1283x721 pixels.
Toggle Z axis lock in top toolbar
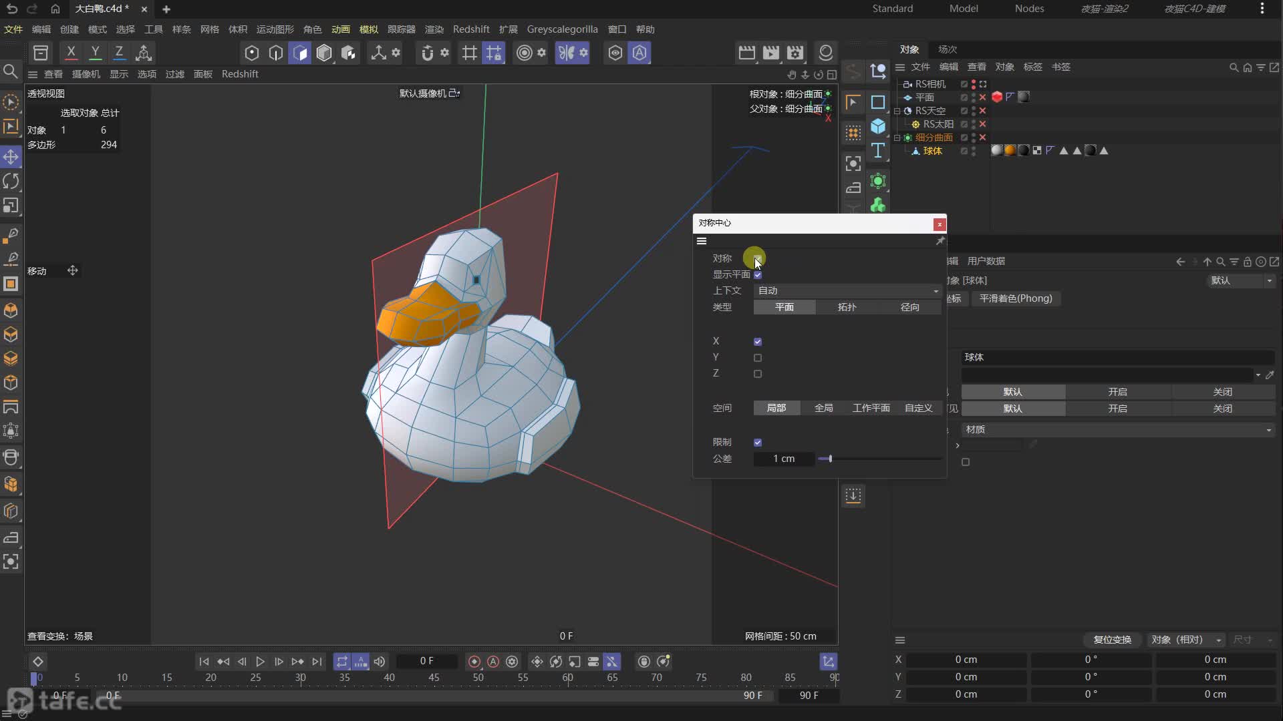(x=119, y=52)
